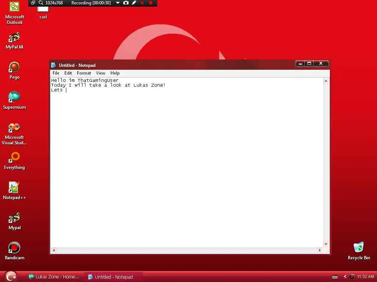Launch the Supermium browser shortcut
This screenshot has height=282, width=377.
tap(14, 101)
